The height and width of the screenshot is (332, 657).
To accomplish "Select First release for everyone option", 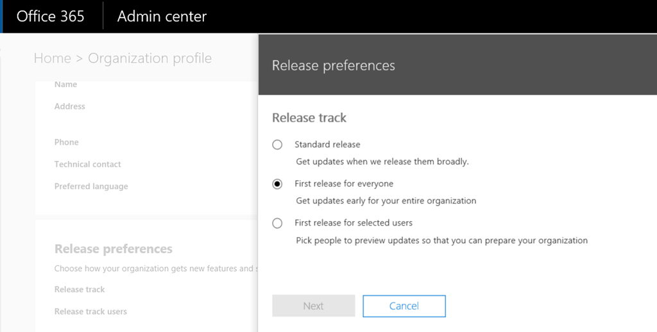I will point(277,184).
